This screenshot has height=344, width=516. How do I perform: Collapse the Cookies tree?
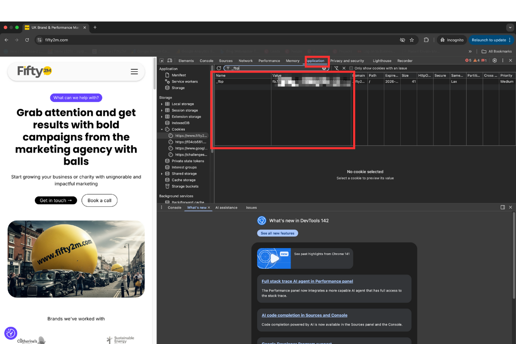tap(162, 129)
